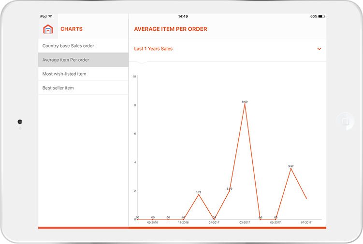The image size is (363, 244).
Task: Click the 07-2017 x-axis label
Action: (x=306, y=223)
